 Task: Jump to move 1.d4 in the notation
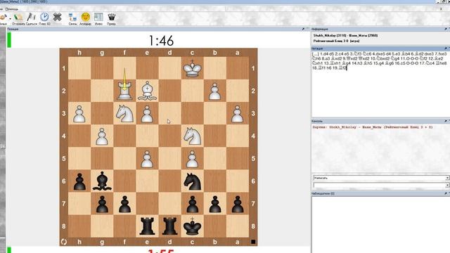click(x=324, y=54)
